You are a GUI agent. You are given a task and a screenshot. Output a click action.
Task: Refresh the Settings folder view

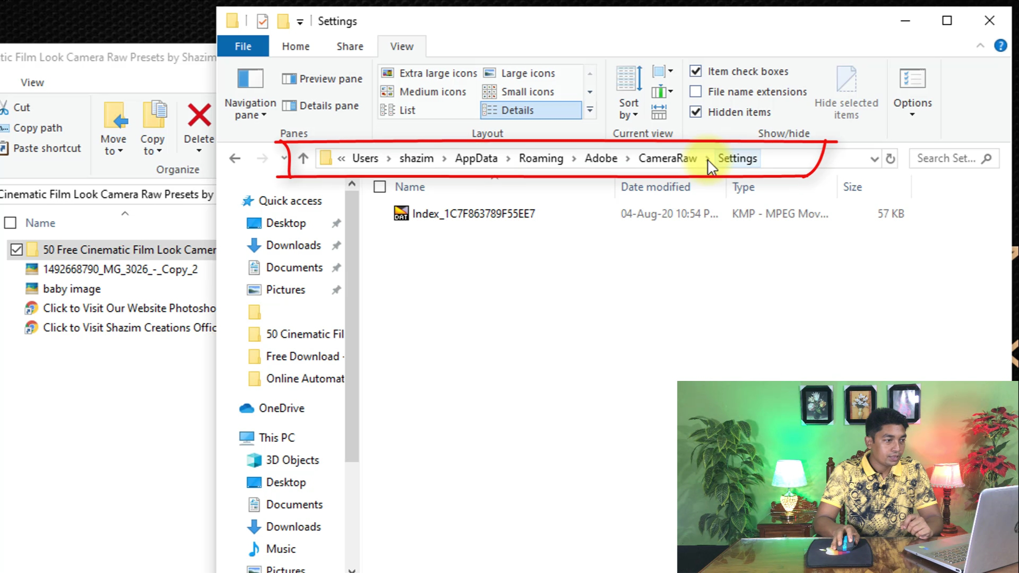coord(891,158)
